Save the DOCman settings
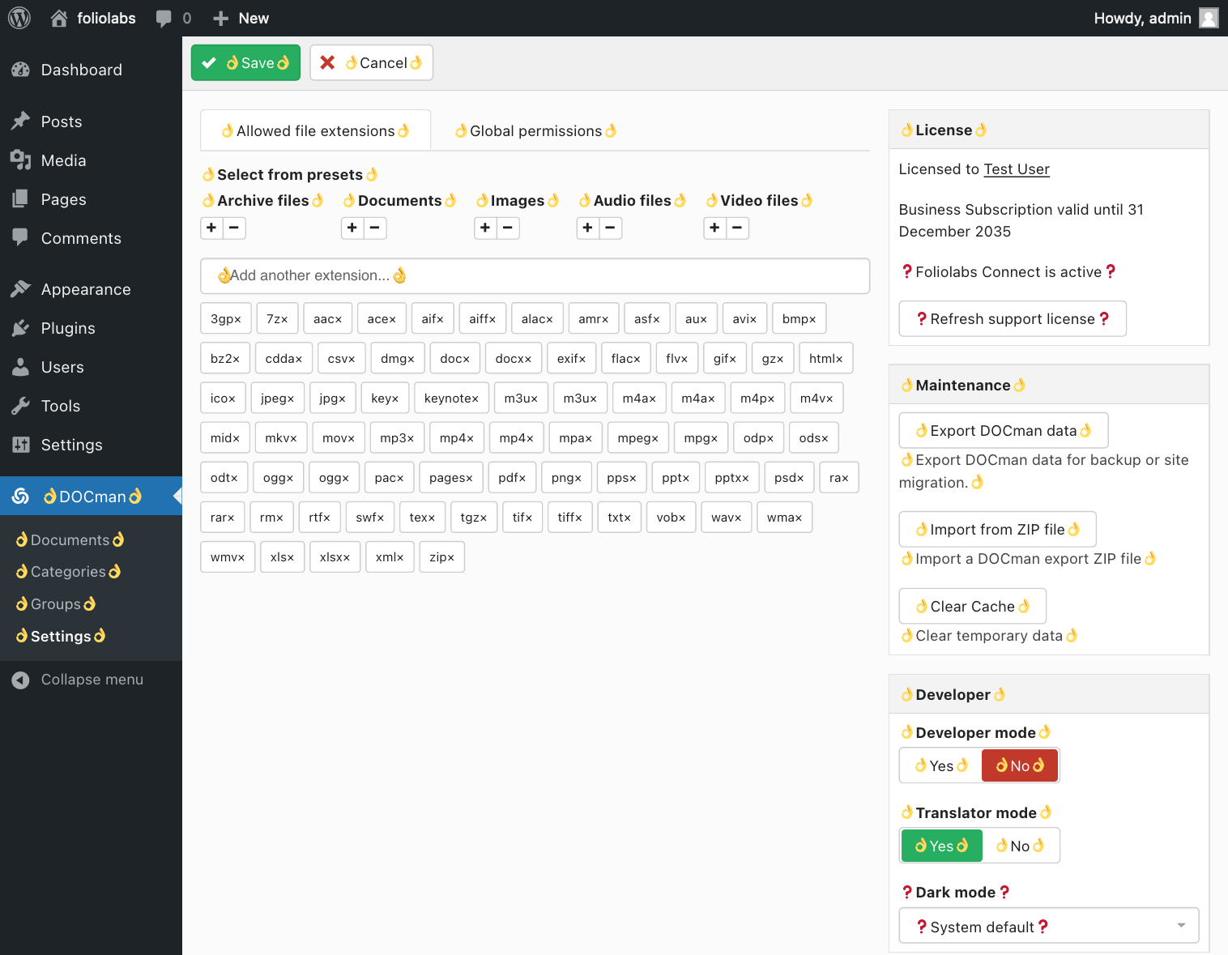The width and height of the screenshot is (1228, 955). click(245, 62)
